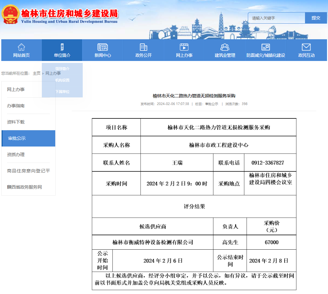Select 下属单位 in the dropdown submenu
The height and width of the screenshot is (294, 328).
pos(62,92)
